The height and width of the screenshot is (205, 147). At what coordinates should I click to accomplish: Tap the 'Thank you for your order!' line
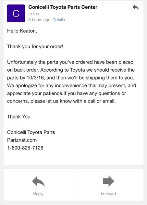[x=35, y=47]
